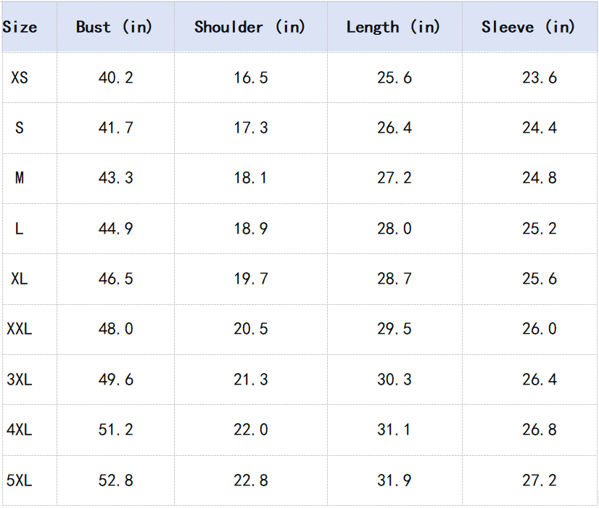This screenshot has width=599, height=508.
Task: Click bust measurement 44.9 for size L
Action: pyautogui.click(x=116, y=229)
